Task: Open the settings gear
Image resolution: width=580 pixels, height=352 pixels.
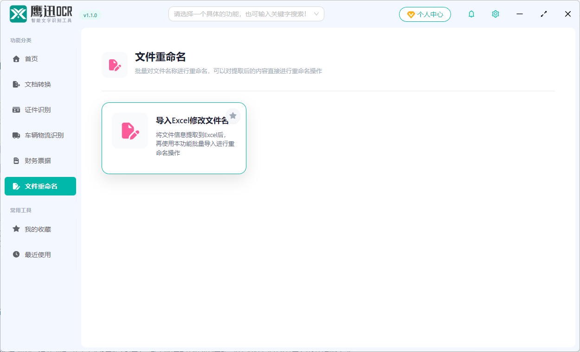Action: point(495,14)
